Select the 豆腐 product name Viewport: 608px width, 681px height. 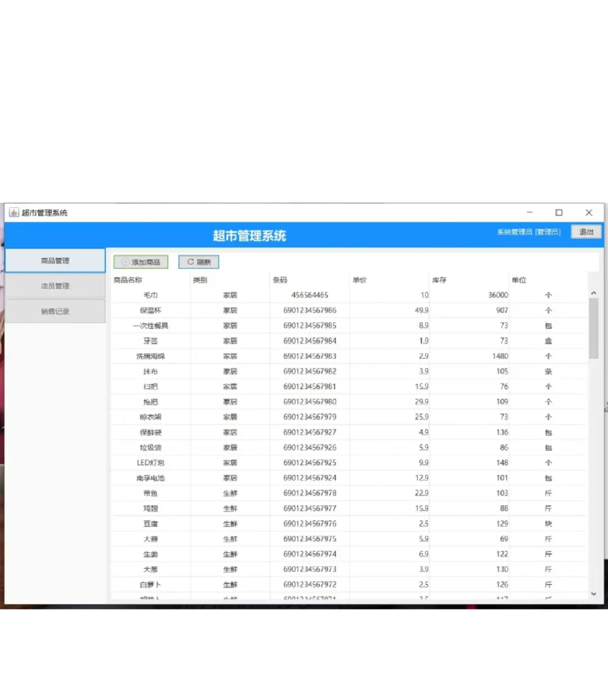pyautogui.click(x=151, y=523)
